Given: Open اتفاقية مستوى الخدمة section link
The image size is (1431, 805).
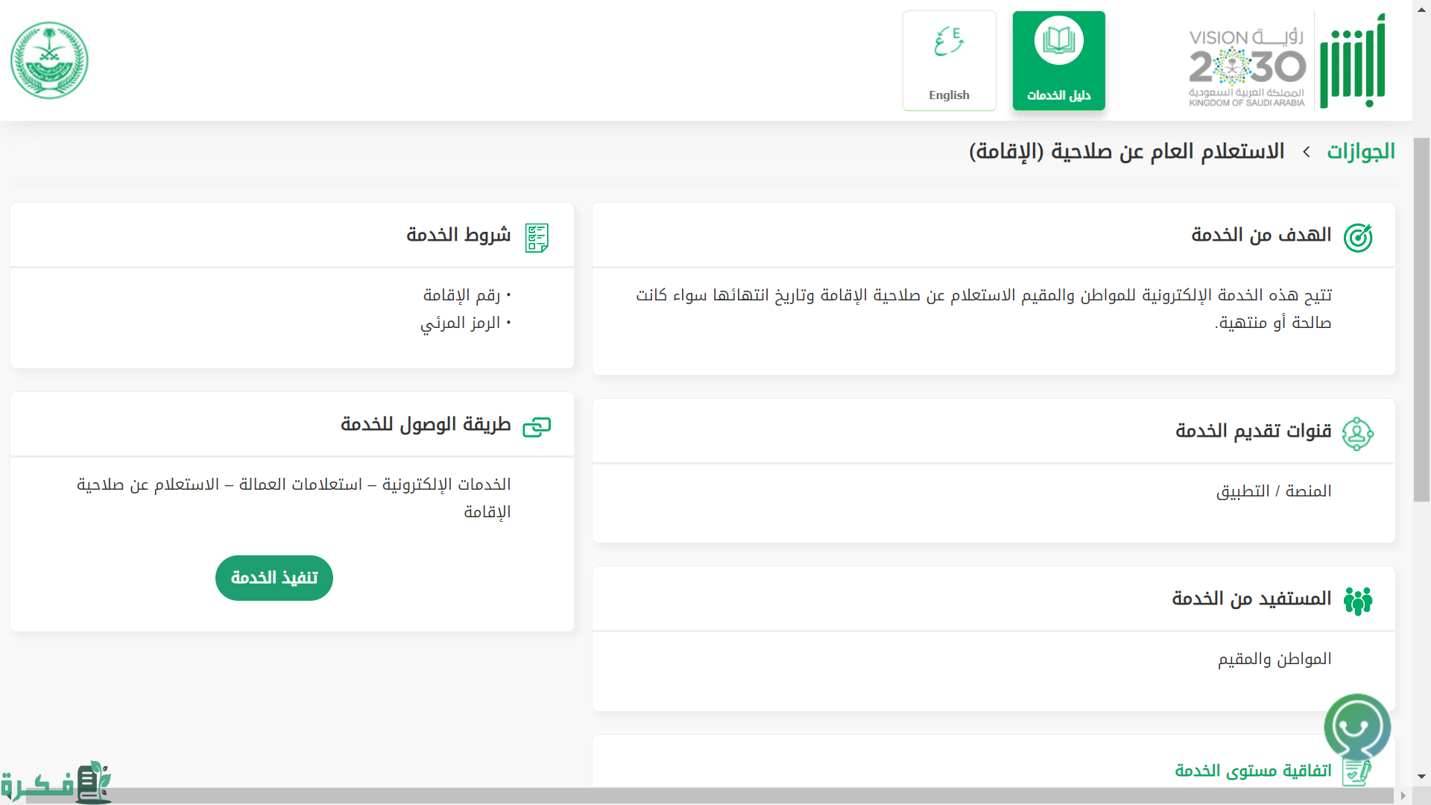Looking at the screenshot, I should pyautogui.click(x=1253, y=771).
